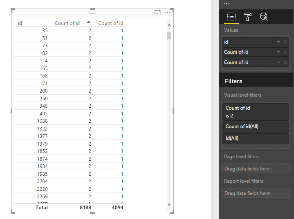Viewport: 294px width, 219px height.
Task: Select the id cell 114
Action: [x=43, y=61]
